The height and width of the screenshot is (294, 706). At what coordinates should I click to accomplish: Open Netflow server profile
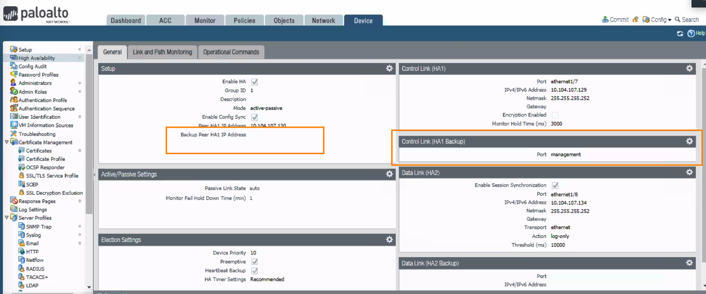click(x=35, y=260)
